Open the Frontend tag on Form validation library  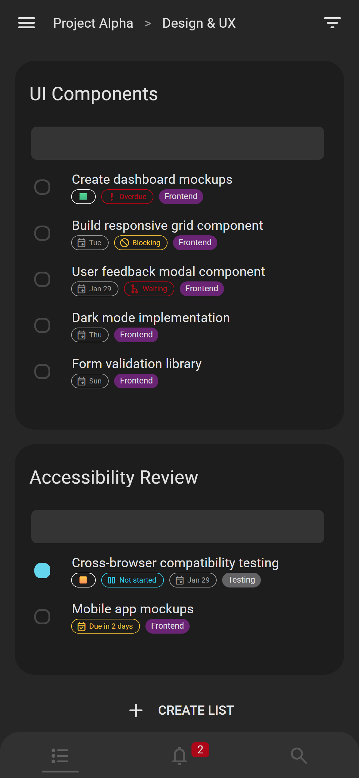click(136, 381)
